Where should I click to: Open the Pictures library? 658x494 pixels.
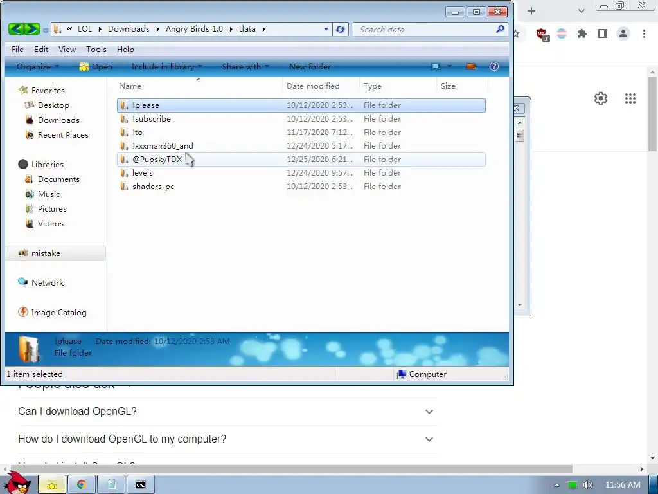[x=52, y=208]
